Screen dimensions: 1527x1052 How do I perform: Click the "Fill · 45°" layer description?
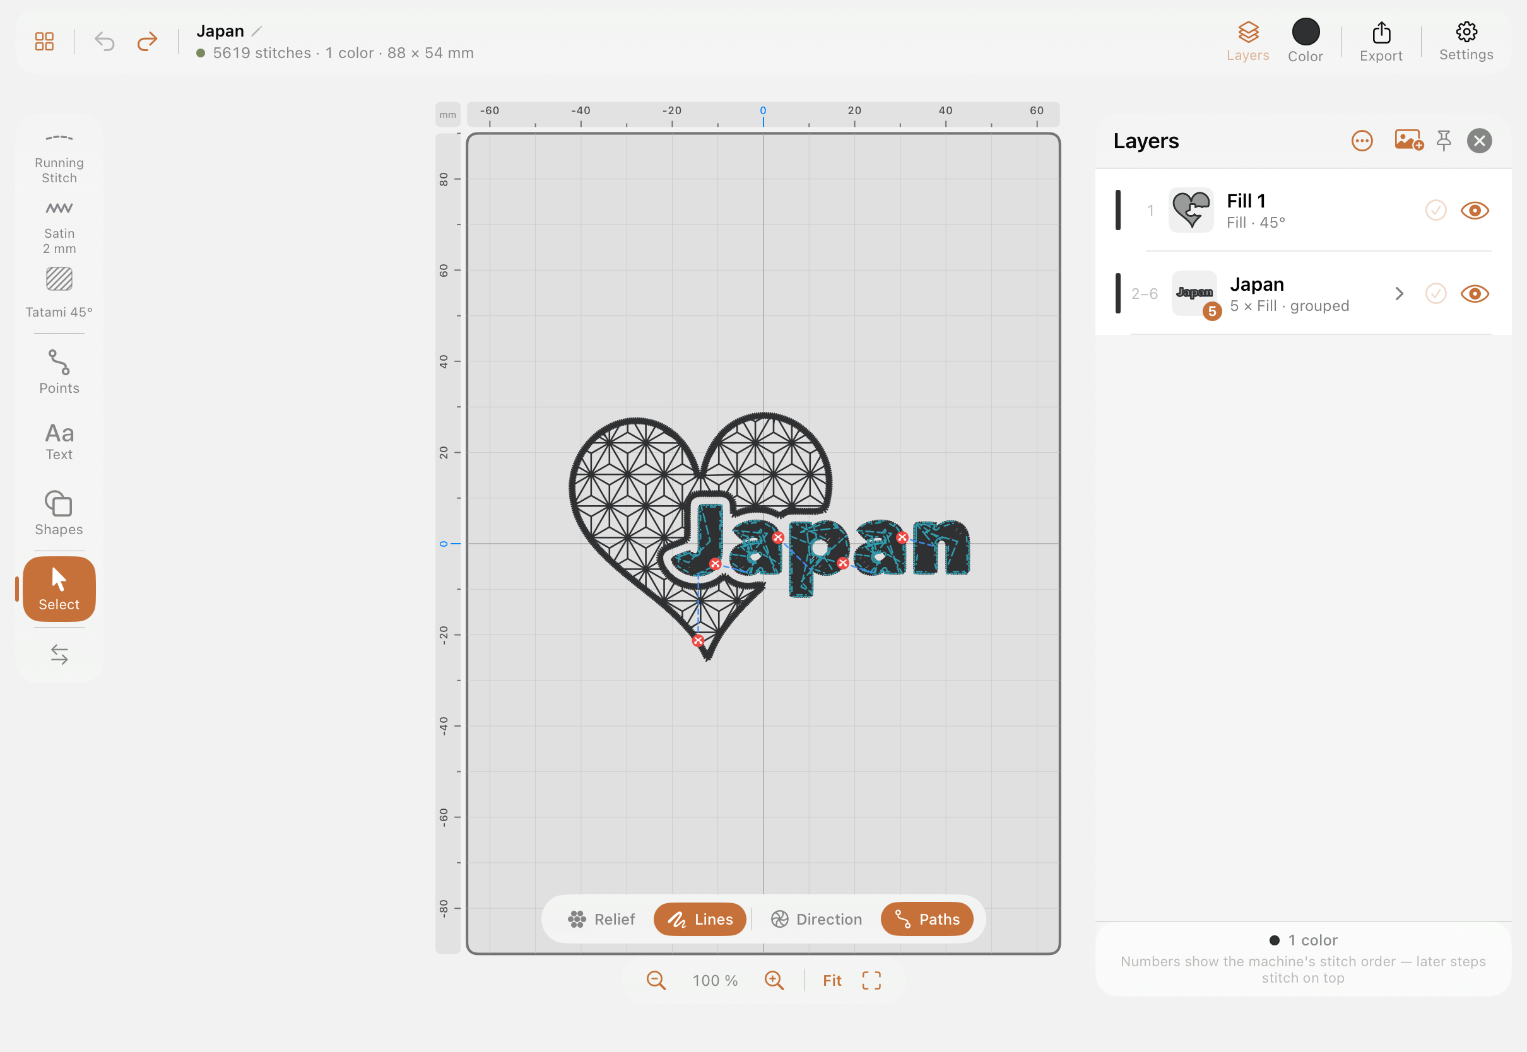coord(1255,223)
